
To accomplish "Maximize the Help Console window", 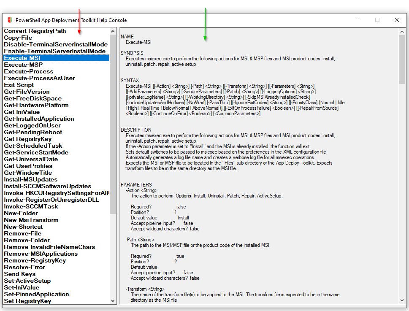I will click(377, 20).
